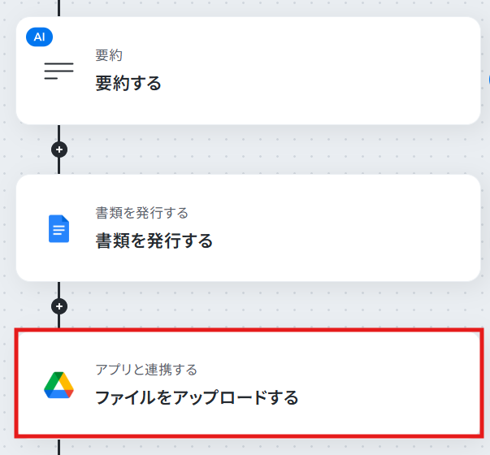Add a step after 書類を発行する

(x=59, y=306)
